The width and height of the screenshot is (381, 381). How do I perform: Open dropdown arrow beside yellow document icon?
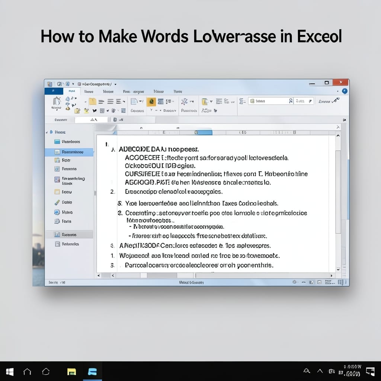point(211,102)
